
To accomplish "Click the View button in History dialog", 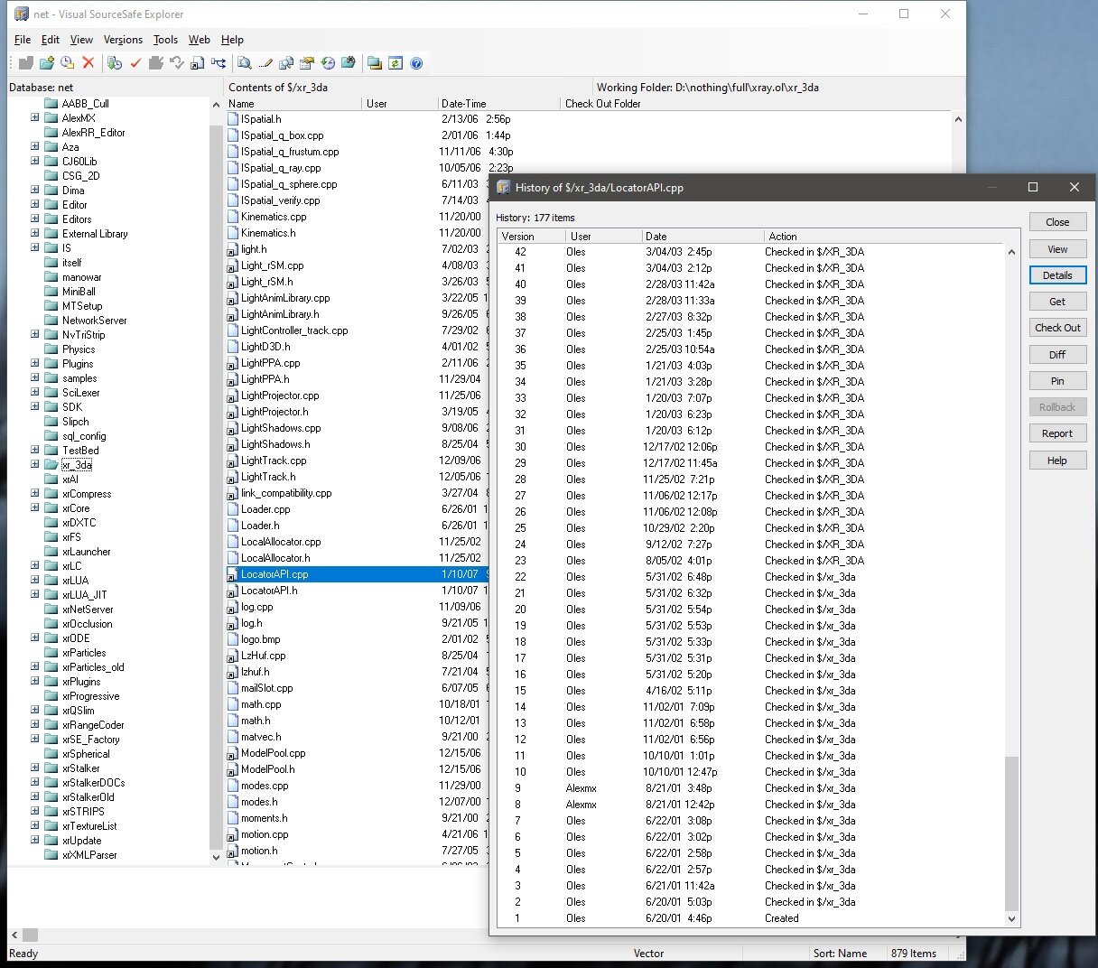I will tap(1057, 249).
